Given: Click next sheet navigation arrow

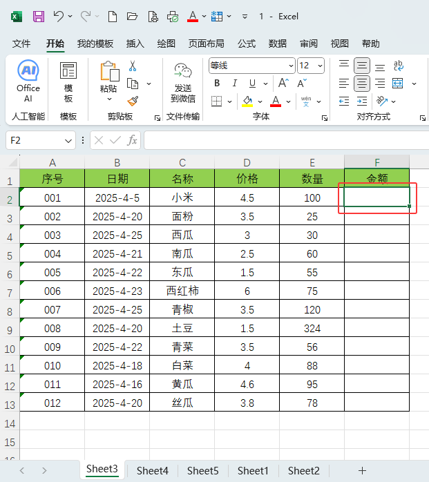Looking at the screenshot, I should click(x=44, y=470).
